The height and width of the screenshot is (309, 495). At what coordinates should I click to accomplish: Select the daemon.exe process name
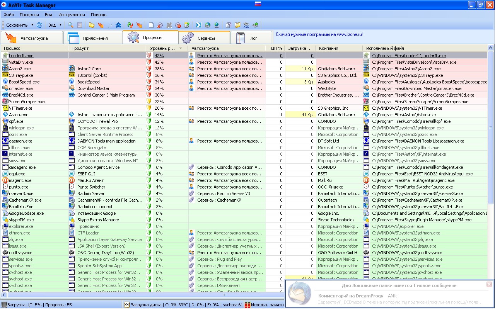click(20, 141)
